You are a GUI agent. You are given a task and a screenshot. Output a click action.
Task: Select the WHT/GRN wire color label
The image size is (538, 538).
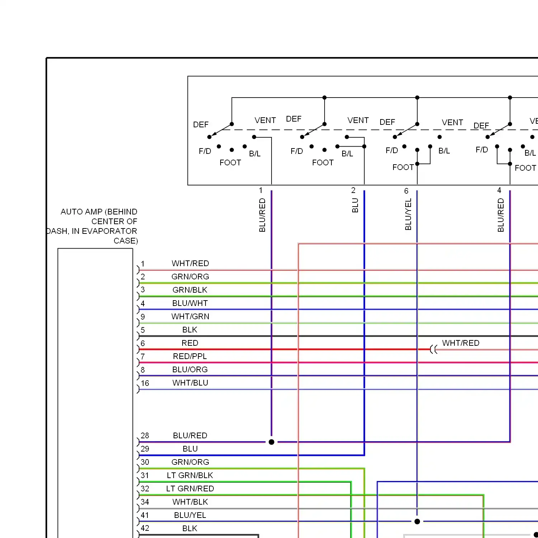coord(190,317)
